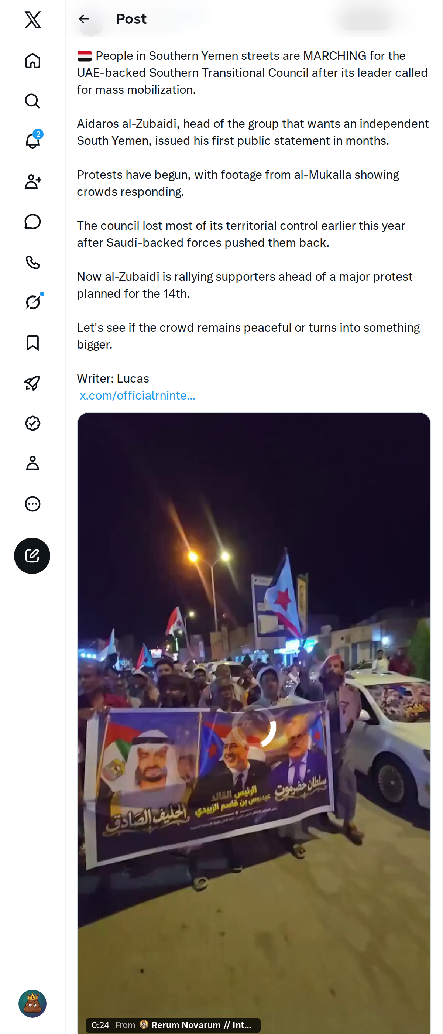
Task: Open account switcher avatar
Action: coord(32,1003)
